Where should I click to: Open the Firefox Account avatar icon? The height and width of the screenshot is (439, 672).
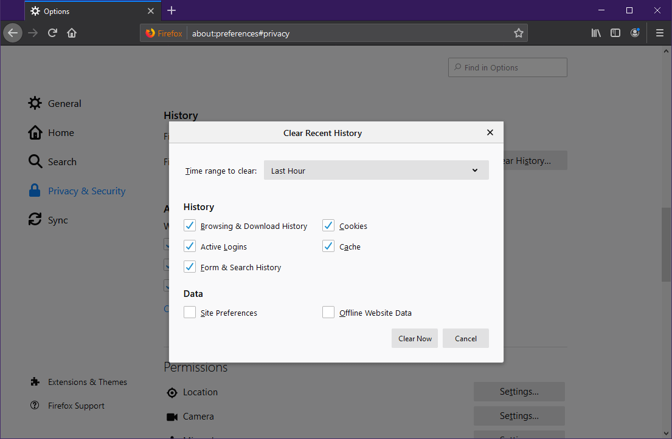[x=635, y=33]
